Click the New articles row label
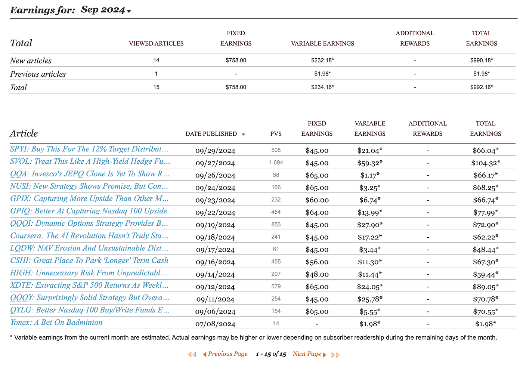The height and width of the screenshot is (367, 523). (31, 61)
